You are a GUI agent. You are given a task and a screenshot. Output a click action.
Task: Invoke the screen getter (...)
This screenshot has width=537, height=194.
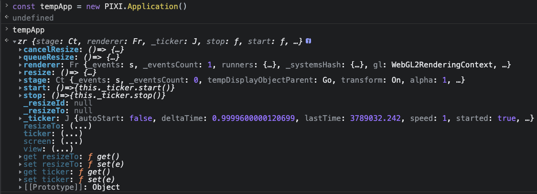(x=72, y=141)
